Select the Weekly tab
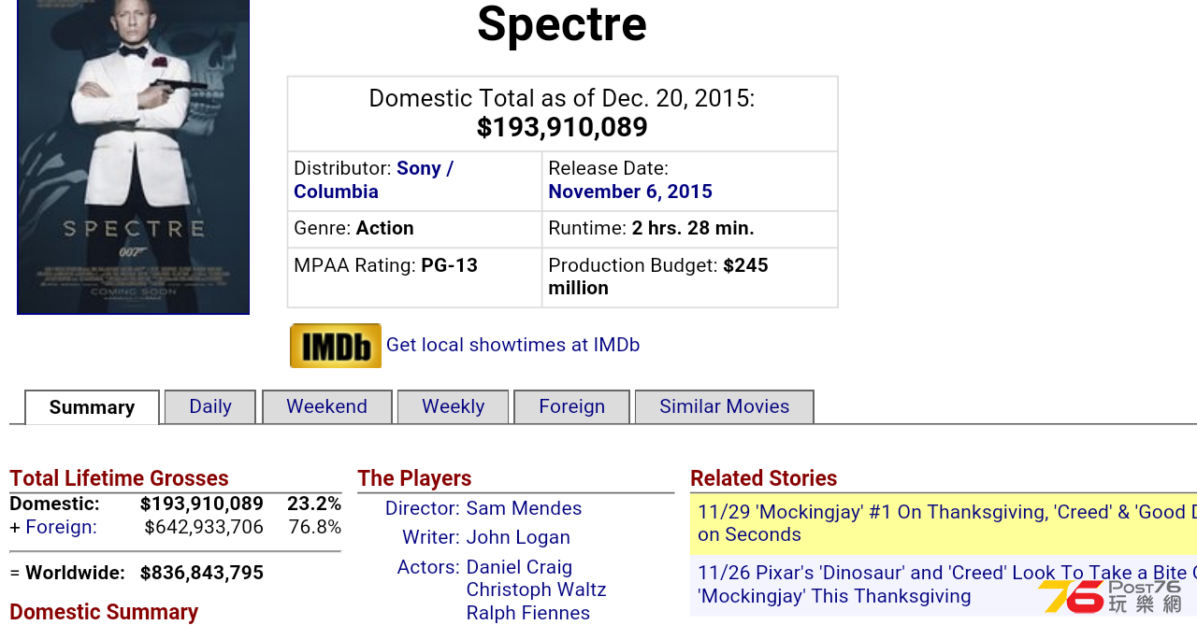 (x=454, y=406)
